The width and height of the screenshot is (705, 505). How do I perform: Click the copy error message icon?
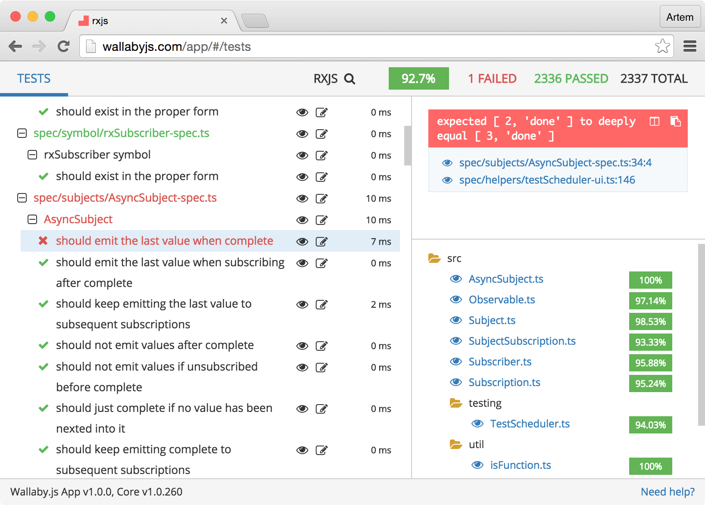click(675, 122)
